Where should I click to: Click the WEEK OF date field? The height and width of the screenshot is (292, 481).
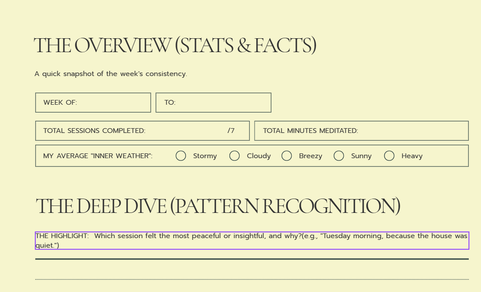[93, 103]
